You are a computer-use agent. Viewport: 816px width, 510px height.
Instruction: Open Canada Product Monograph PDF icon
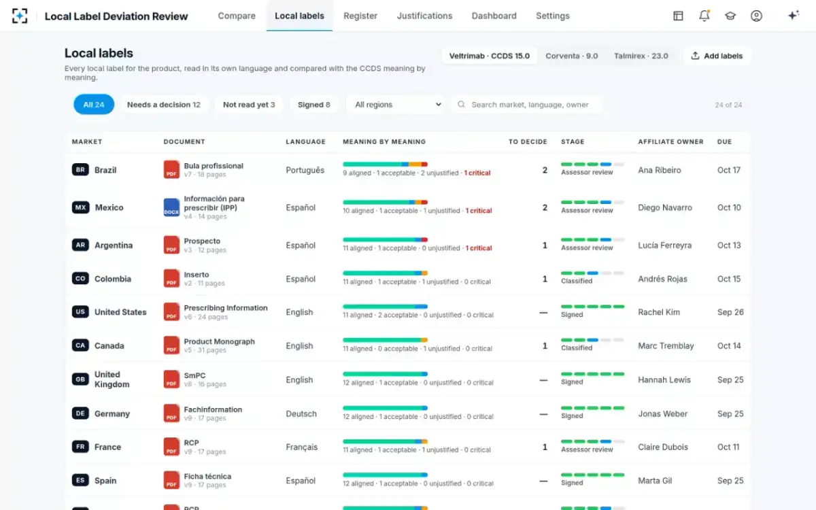(x=171, y=345)
